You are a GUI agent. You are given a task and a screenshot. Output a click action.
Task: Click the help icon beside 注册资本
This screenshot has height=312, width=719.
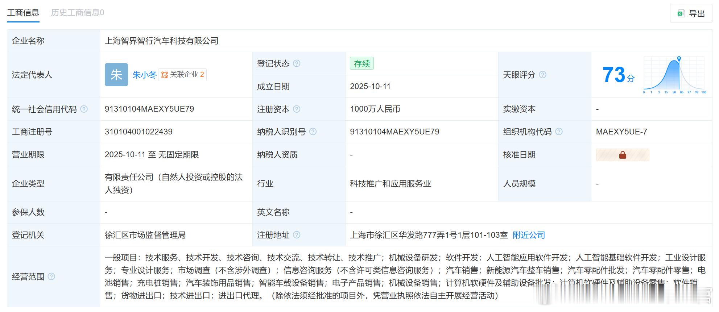pyautogui.click(x=297, y=109)
